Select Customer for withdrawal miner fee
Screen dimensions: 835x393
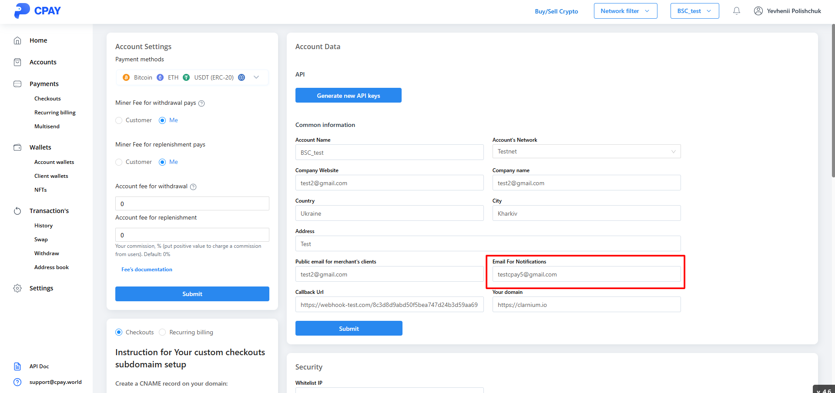tap(119, 120)
